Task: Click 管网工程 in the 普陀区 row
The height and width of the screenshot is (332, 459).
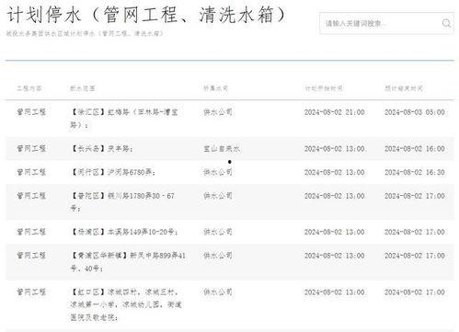Action: point(31,196)
